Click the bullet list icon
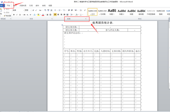 pyautogui.click(x=55, y=10)
